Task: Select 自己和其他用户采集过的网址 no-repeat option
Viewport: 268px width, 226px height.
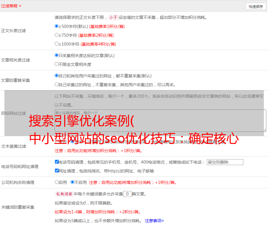Action: (x=57, y=76)
